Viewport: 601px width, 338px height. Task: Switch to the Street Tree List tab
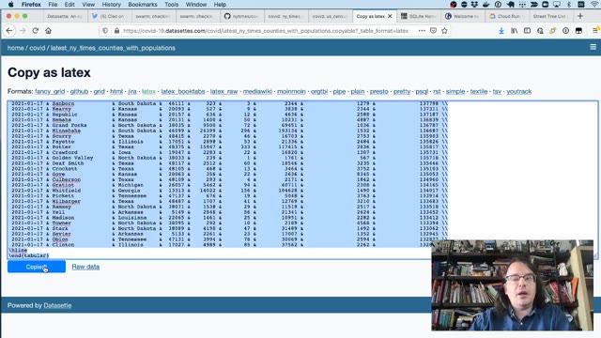[550, 16]
